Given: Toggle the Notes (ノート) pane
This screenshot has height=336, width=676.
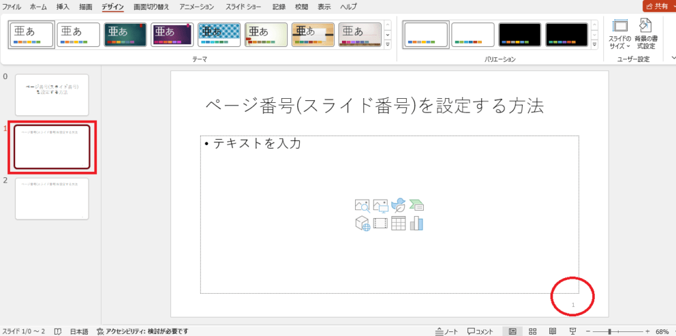Looking at the screenshot, I should point(447,331).
